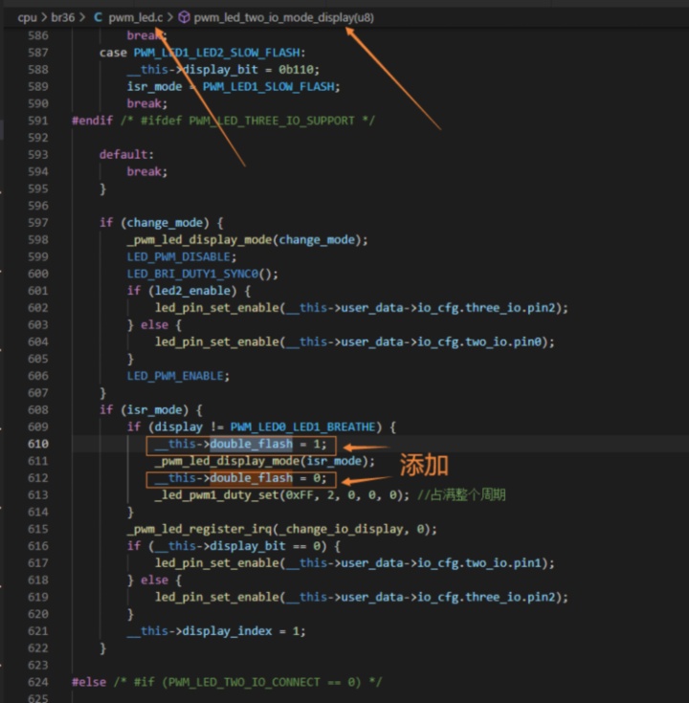Select pwm_led.c in the breadcrumb
The width and height of the screenshot is (689, 703).
click(x=136, y=17)
